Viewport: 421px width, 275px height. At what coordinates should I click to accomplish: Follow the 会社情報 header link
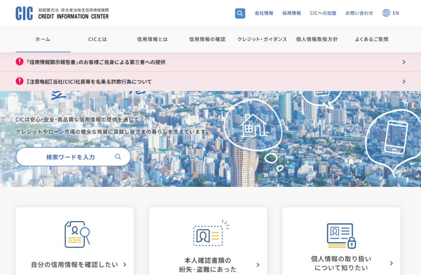pos(264,13)
